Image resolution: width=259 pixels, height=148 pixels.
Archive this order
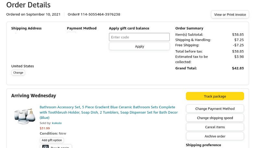pos(215,136)
